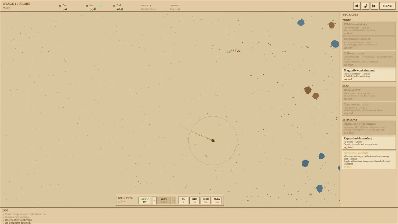This screenshot has height=224, width=398.
Task: Click the SCAN section heading
Action: click(346, 86)
